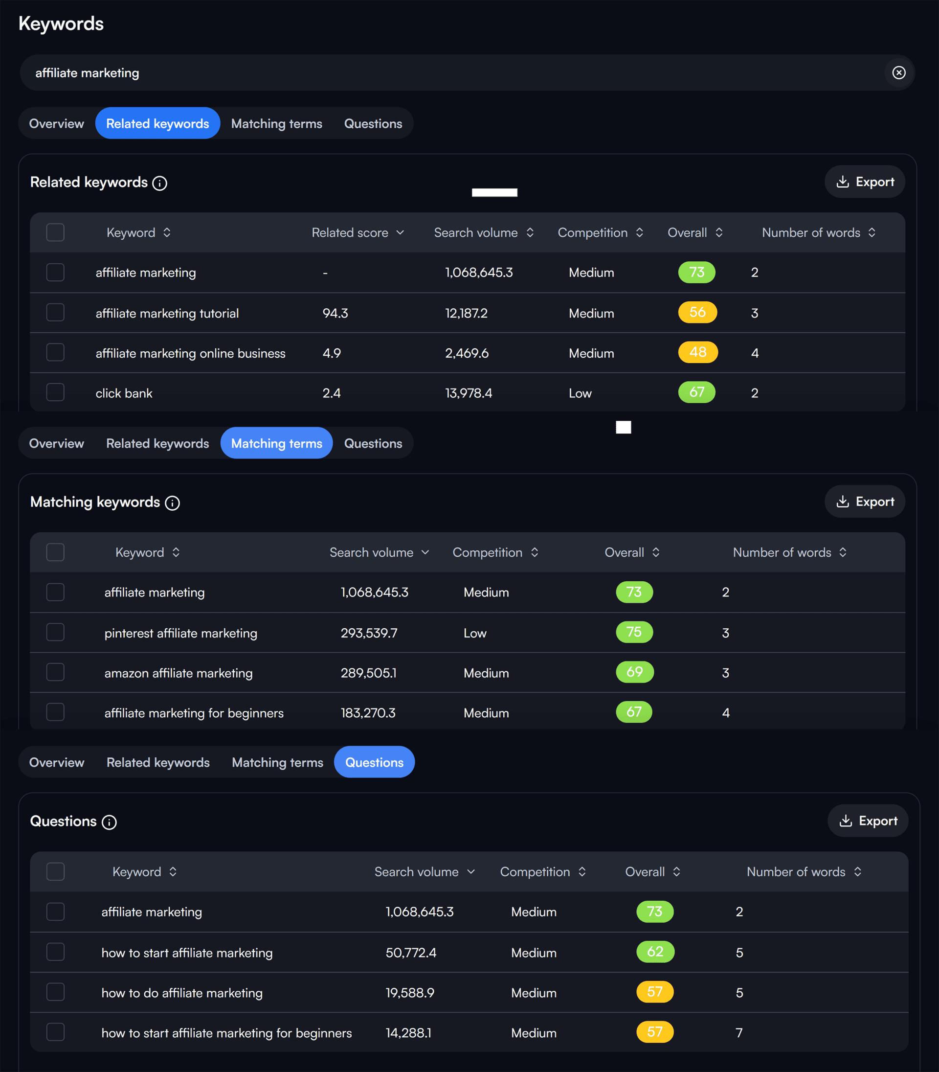Open Related keywords info icon
The width and height of the screenshot is (939, 1072).
[x=160, y=183]
